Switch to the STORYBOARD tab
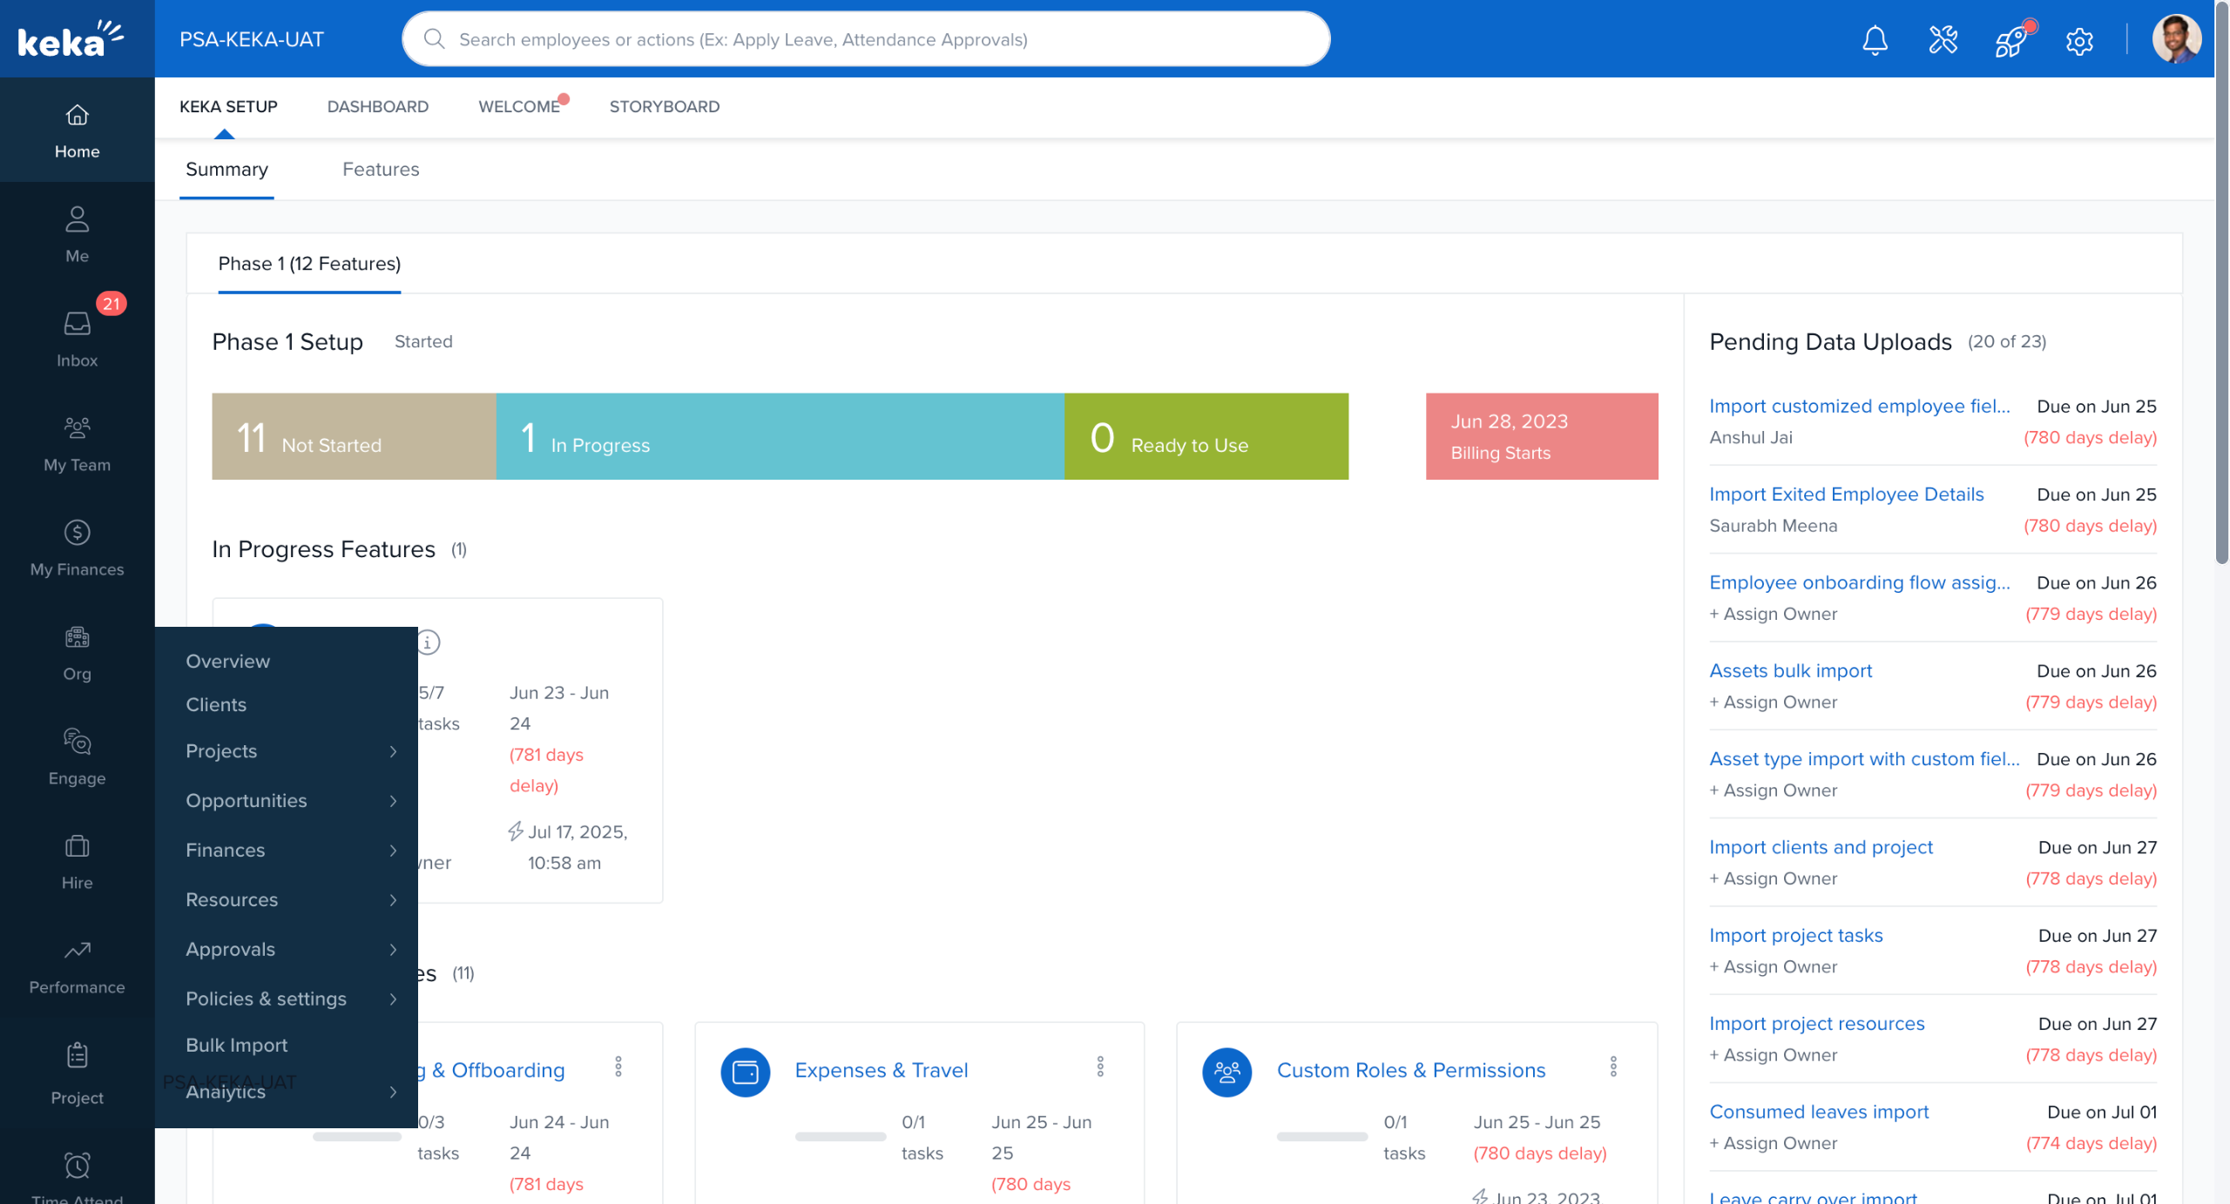 pyautogui.click(x=665, y=106)
